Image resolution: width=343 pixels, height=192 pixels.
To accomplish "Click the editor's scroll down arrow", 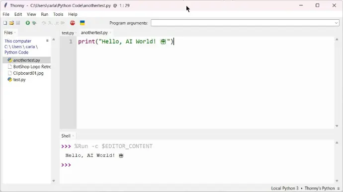I will click(x=337, y=126).
